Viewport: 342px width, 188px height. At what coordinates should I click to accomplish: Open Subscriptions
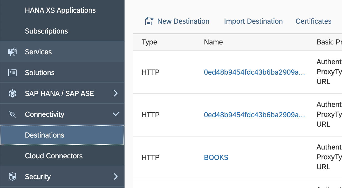(46, 31)
